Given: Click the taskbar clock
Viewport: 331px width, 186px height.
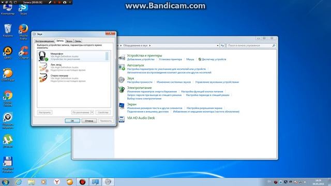Looking at the screenshot, I should [318, 182].
